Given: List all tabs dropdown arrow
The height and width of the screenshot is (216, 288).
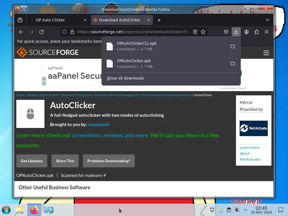Looking at the screenshot, I should [x=268, y=20].
